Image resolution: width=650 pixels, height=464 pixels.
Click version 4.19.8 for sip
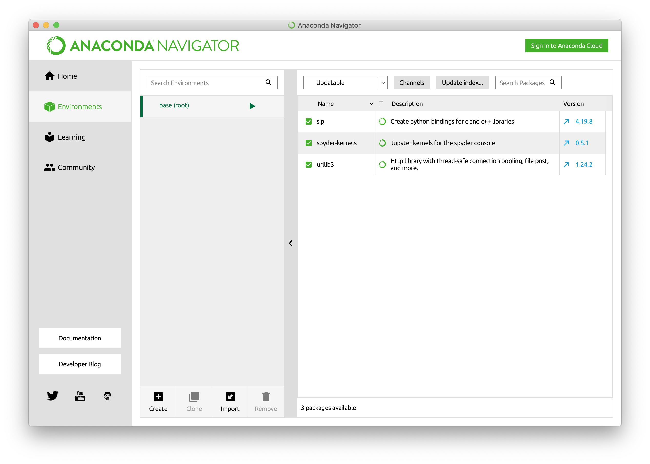pyautogui.click(x=584, y=122)
